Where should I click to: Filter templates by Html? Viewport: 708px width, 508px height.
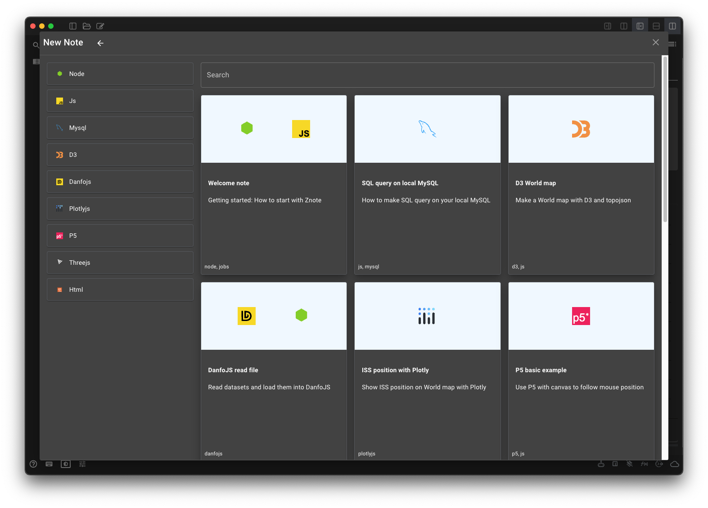pyautogui.click(x=120, y=290)
